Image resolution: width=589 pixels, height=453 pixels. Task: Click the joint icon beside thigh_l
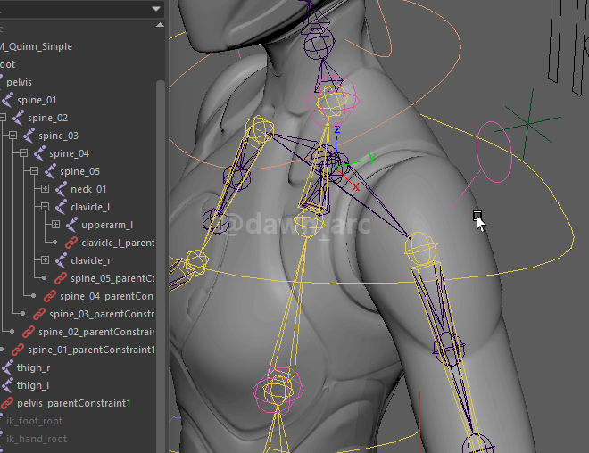[x=7, y=385]
